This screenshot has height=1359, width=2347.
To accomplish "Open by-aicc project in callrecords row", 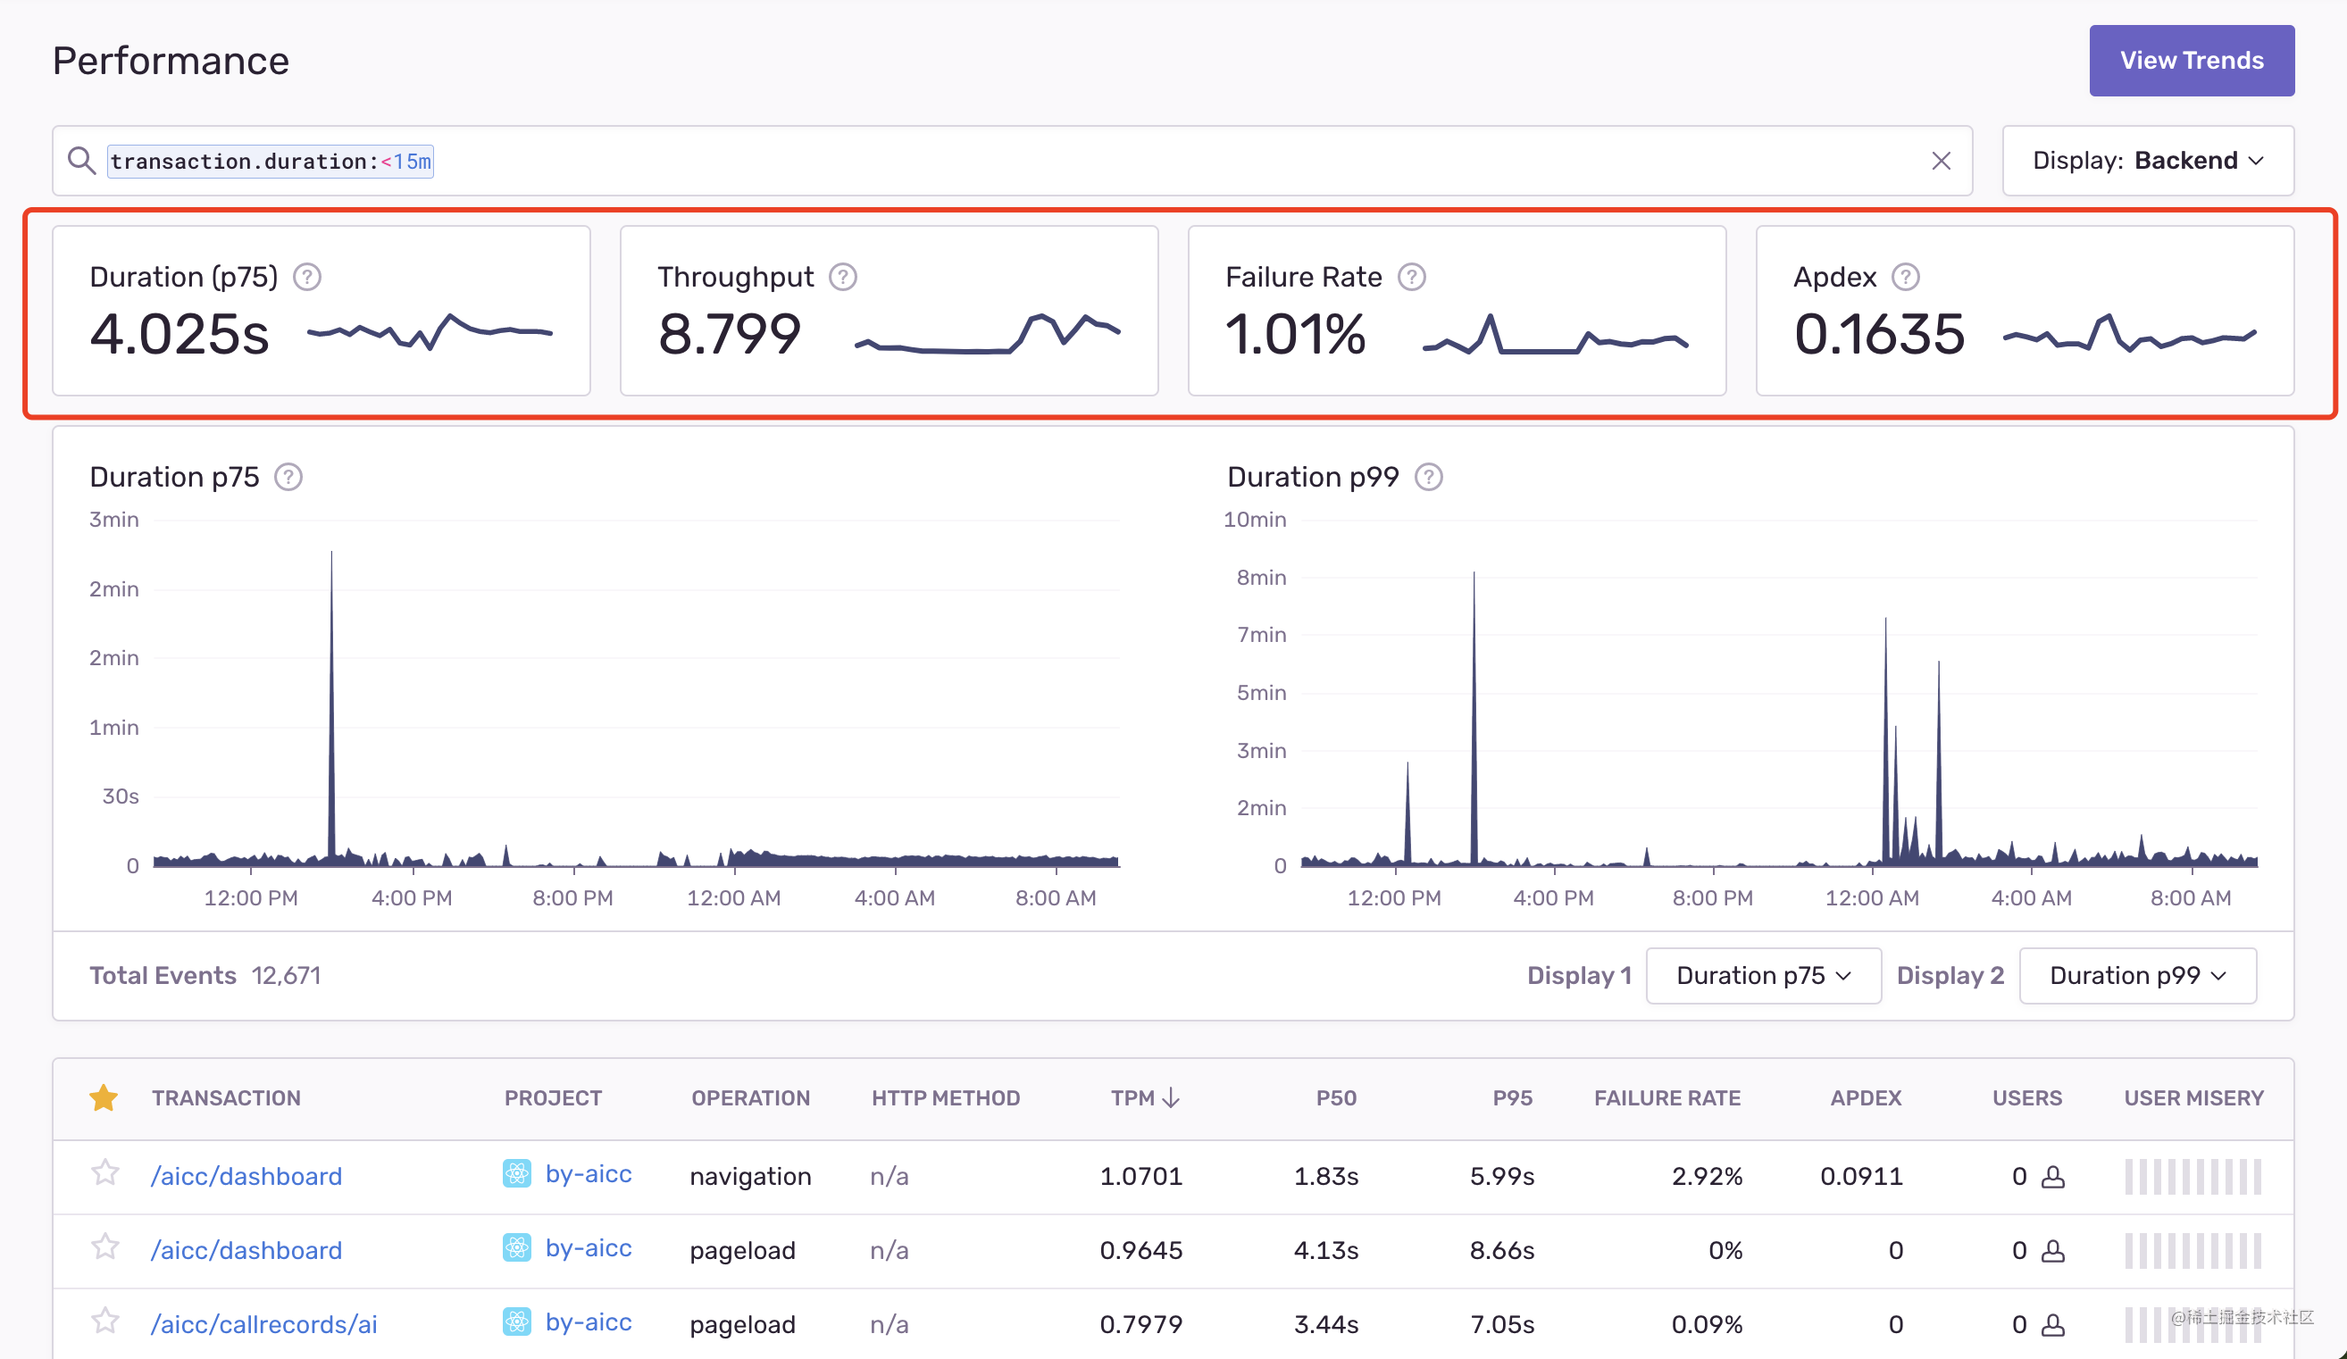I will pyautogui.click(x=589, y=1321).
